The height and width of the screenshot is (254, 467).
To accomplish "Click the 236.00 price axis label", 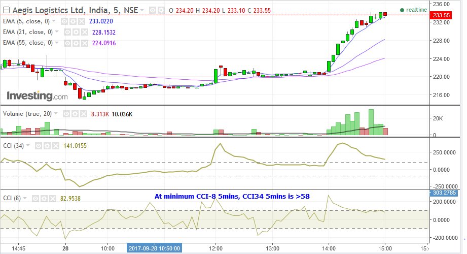I will click(441, 4).
